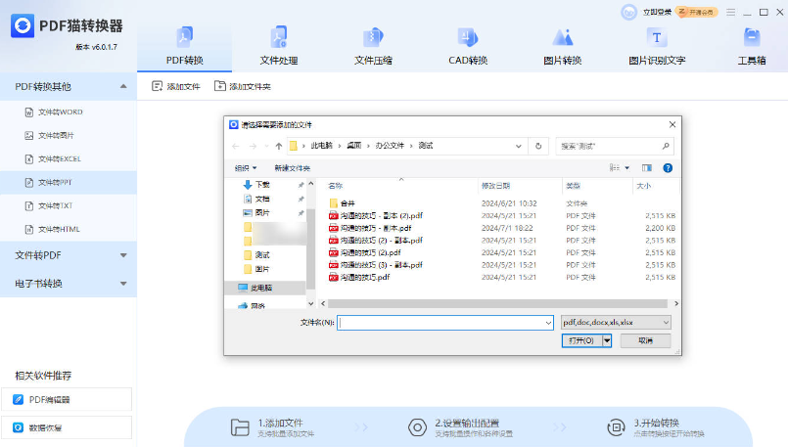Open the 打开 button split arrow
The height and width of the screenshot is (447, 788).
click(x=607, y=340)
